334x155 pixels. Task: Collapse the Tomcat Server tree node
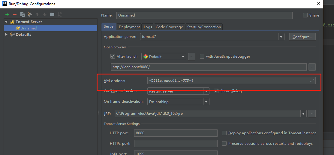(6, 22)
